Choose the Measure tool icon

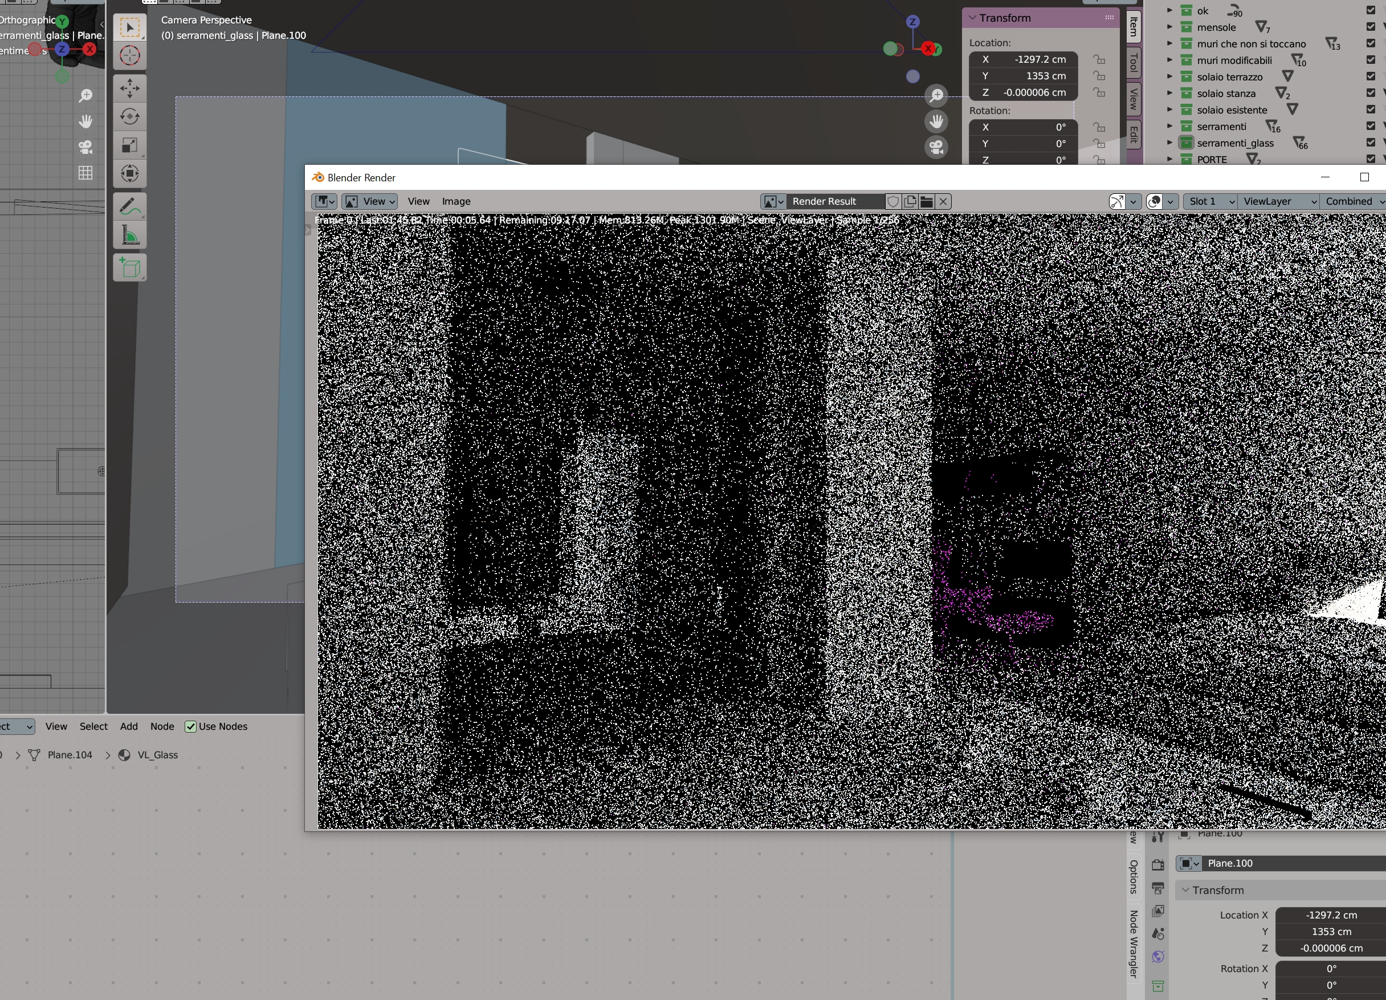click(x=129, y=235)
